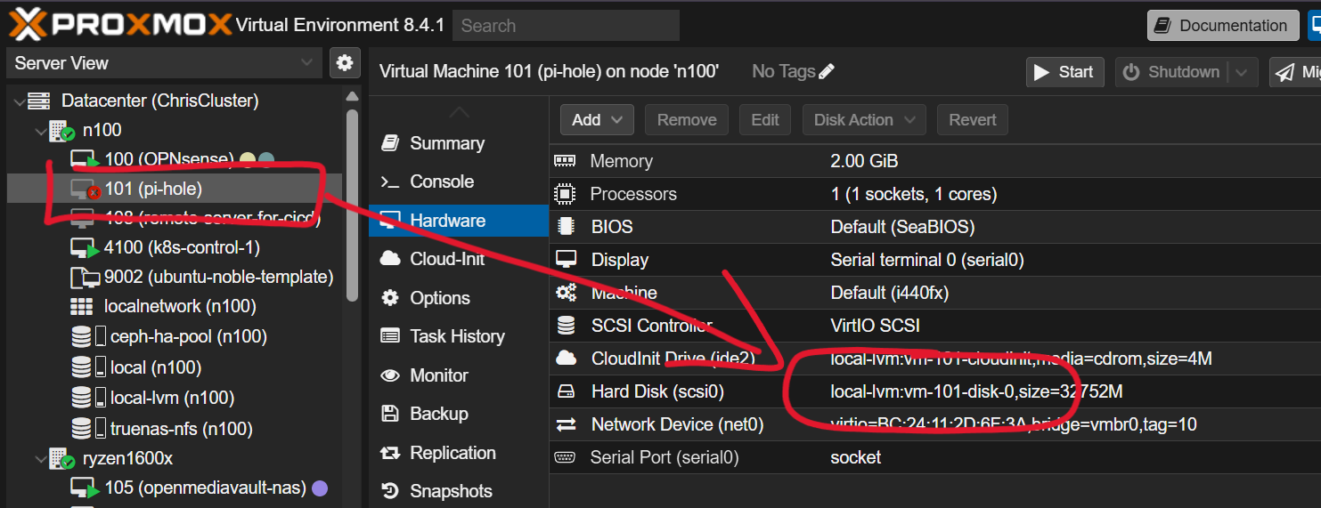Open the Summary tab
Viewport: 1321px width, 508px height.
click(459, 143)
